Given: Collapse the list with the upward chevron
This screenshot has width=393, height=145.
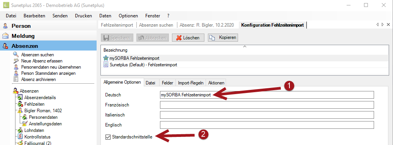Looking at the screenshot, I should click(x=245, y=47).
